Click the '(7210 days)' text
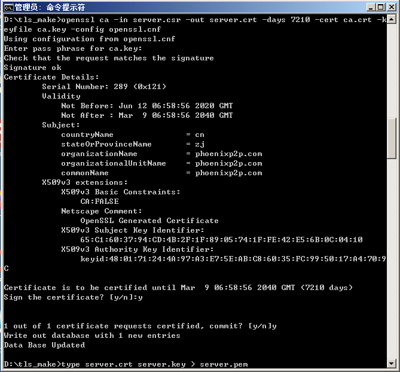This screenshot has width=400, height=372. (x=327, y=288)
